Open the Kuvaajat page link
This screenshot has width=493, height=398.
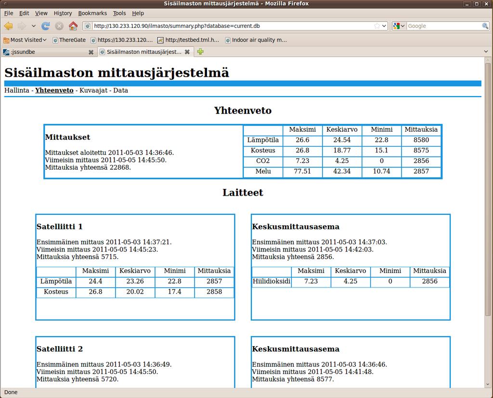(x=93, y=90)
